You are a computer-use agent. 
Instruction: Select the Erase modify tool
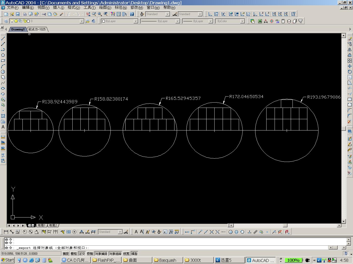[x=350, y=38]
